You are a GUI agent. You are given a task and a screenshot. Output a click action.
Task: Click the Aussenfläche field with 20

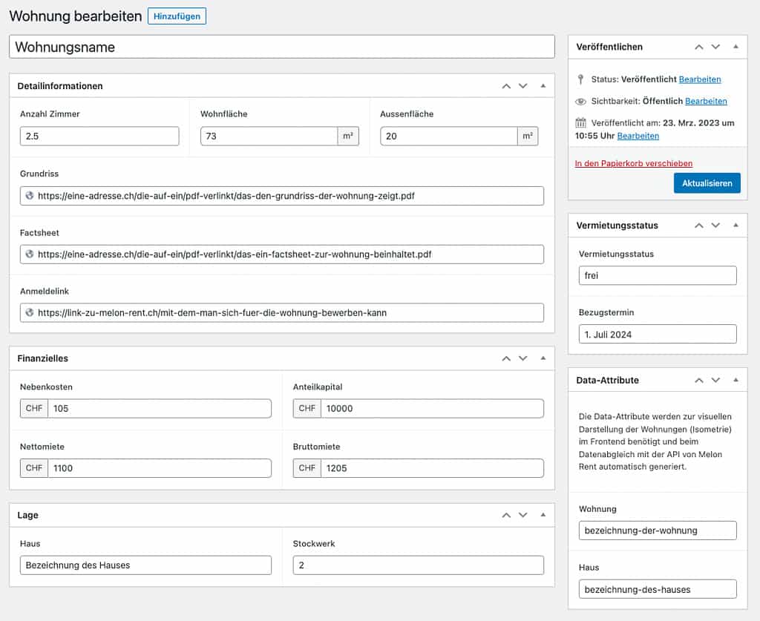coord(449,136)
